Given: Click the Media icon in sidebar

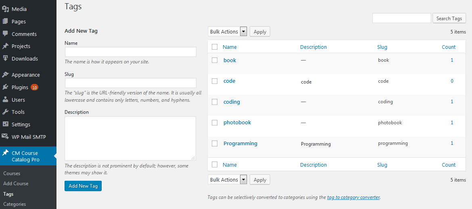Looking at the screenshot, I should (5, 9).
